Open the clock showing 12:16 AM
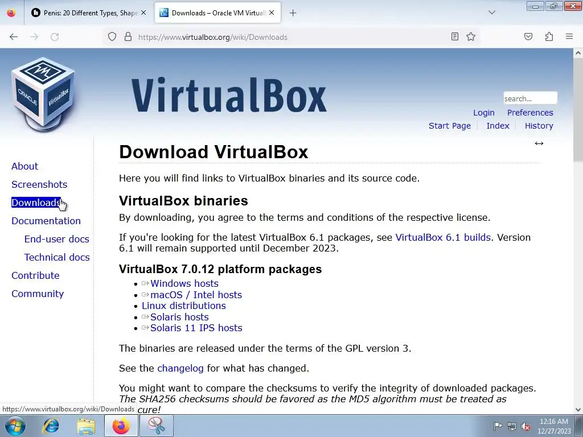Screen dimensions: 583x437 pyautogui.click(x=554, y=426)
